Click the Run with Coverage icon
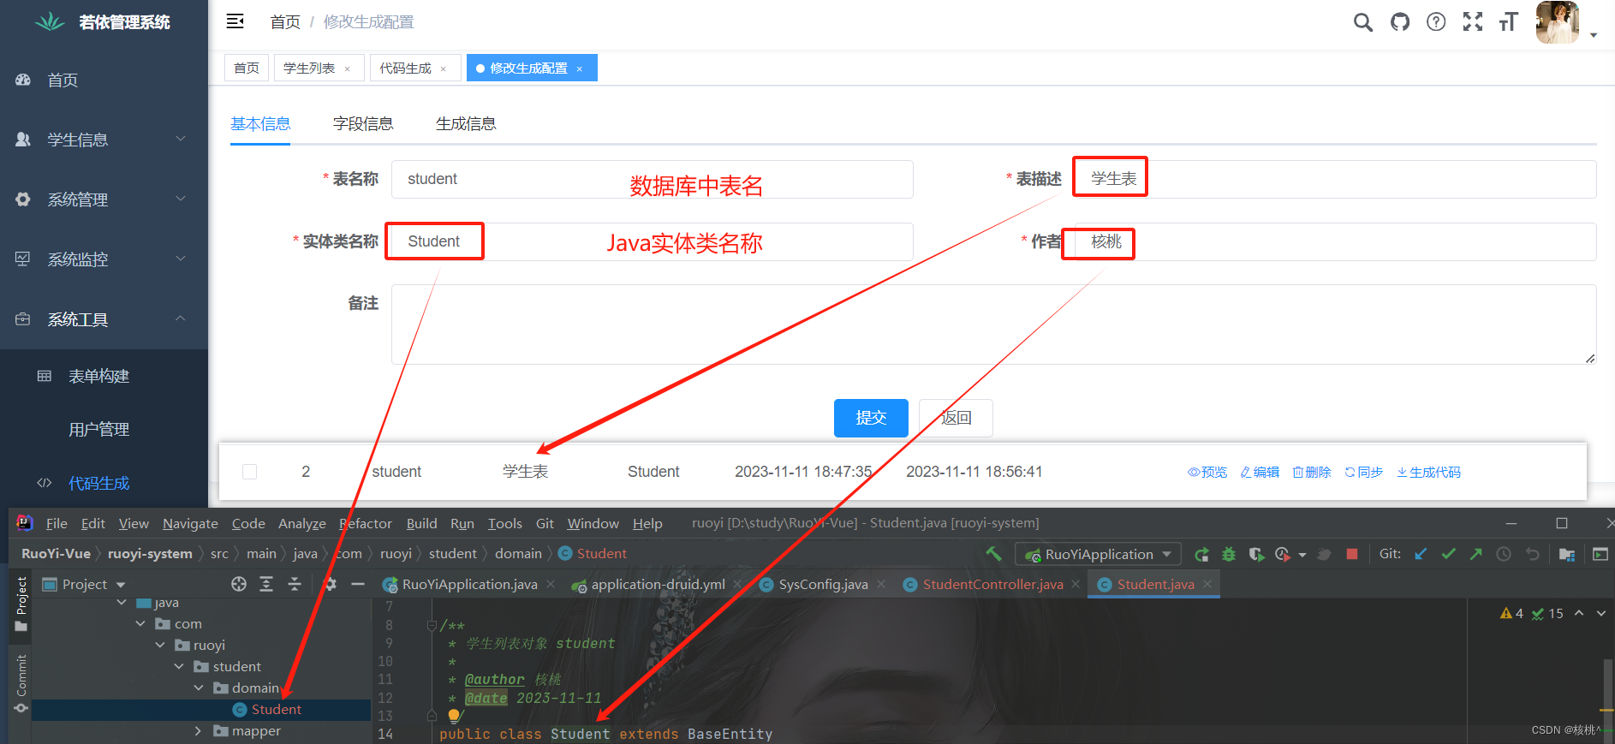This screenshot has width=1615, height=744. [x=1256, y=554]
